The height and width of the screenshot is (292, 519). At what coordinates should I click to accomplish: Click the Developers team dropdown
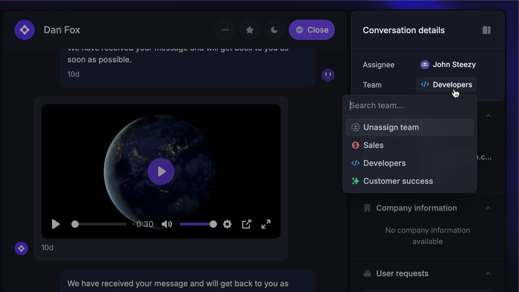point(446,85)
